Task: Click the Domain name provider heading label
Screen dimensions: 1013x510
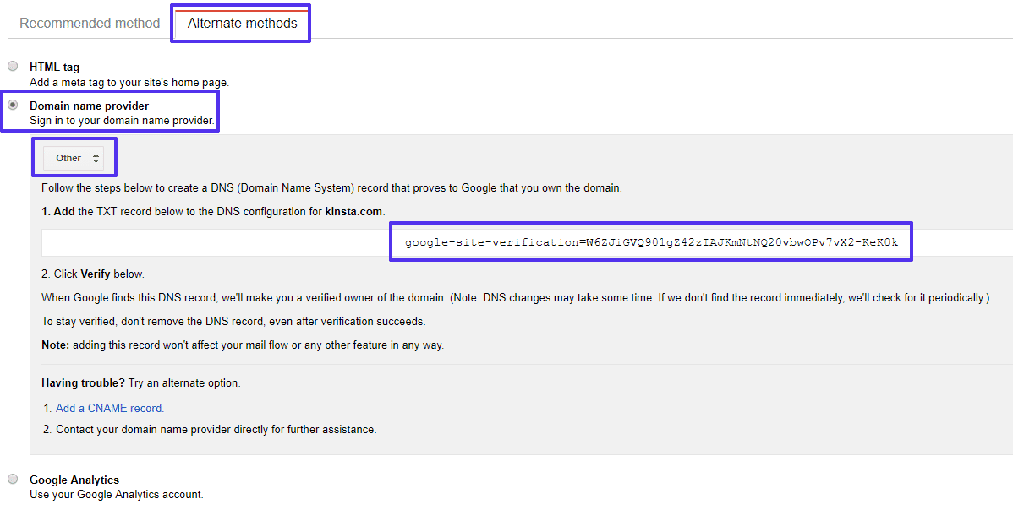Action: click(x=89, y=106)
